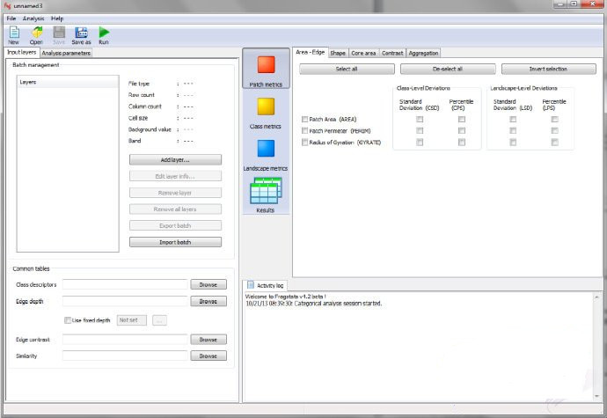Switch to the Core area tab

[363, 53]
